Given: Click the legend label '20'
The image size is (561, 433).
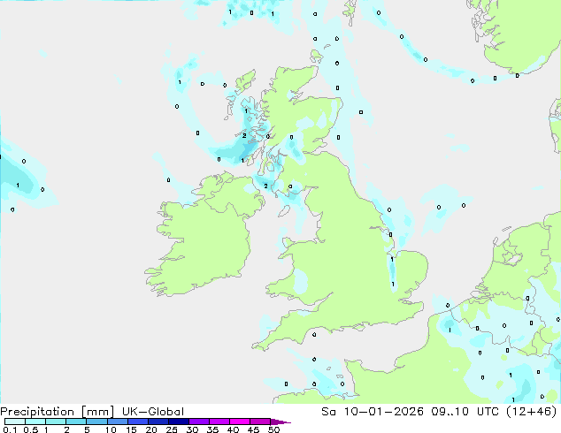Looking at the screenshot, I should pos(151,429).
